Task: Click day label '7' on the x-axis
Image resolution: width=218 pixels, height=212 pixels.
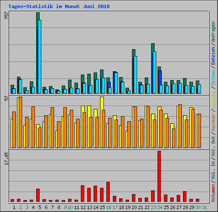Action: tap(52, 207)
